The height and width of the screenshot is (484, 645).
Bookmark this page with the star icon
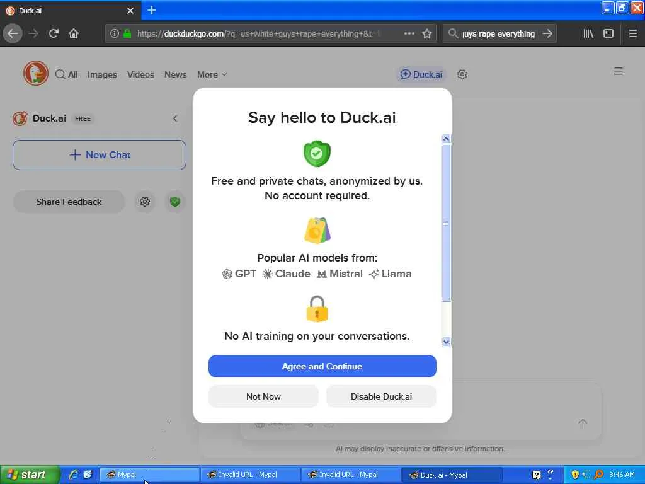[427, 33]
